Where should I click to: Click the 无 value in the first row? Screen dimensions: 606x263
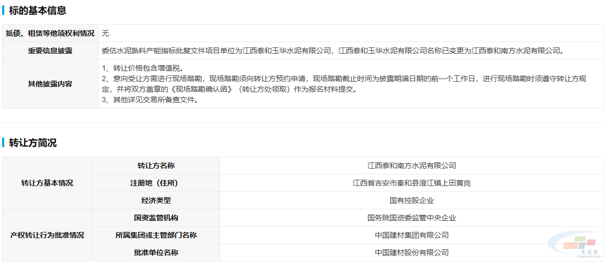tap(105, 33)
